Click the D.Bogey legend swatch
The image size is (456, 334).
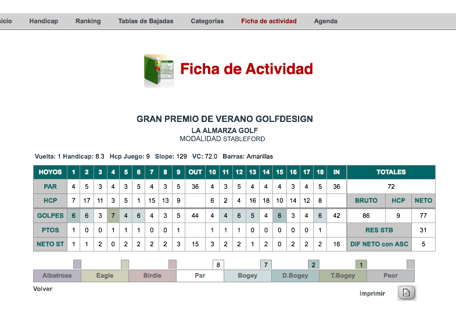coord(295,275)
